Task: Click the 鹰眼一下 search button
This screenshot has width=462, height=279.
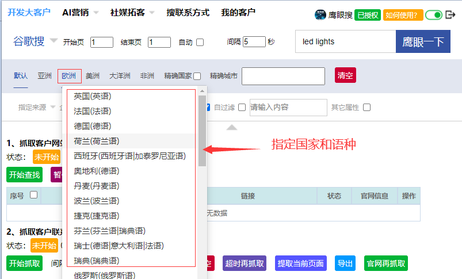Action: pyautogui.click(x=423, y=41)
